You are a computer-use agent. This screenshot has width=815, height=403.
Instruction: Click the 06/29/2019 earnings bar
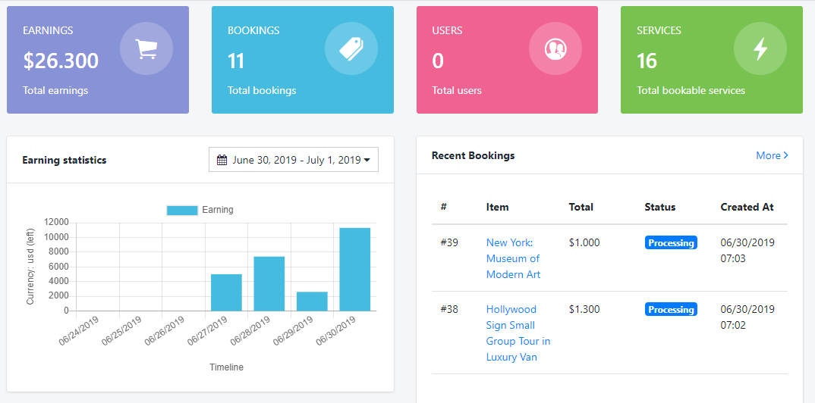(x=312, y=301)
